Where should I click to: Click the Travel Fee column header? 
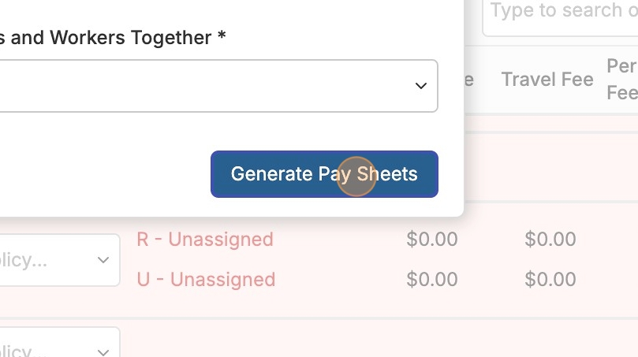[547, 79]
